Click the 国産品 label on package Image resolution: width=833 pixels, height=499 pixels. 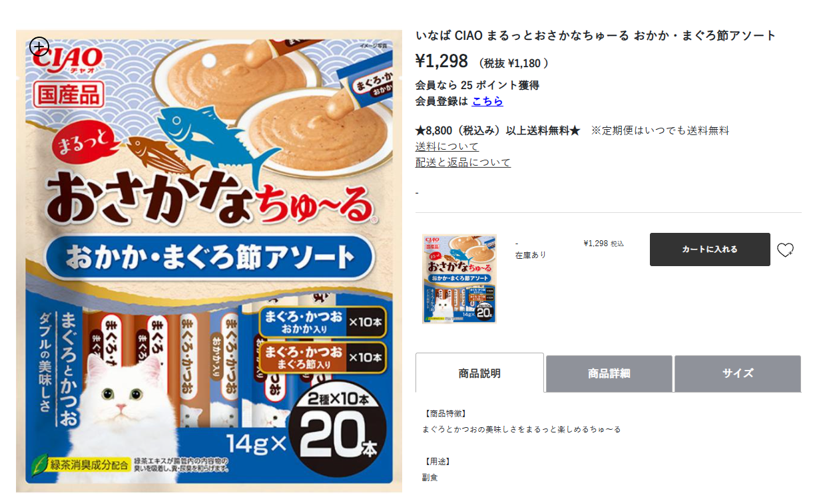click(66, 94)
